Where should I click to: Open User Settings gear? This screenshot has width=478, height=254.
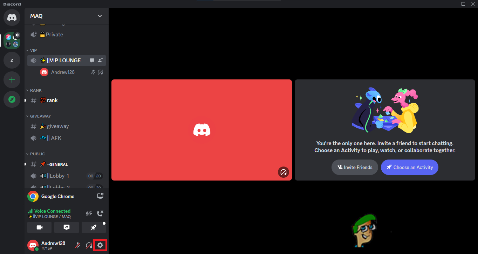pos(101,245)
